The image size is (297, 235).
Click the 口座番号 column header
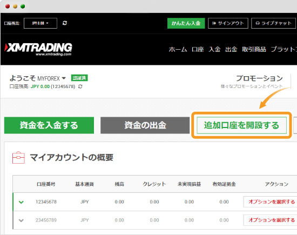coord(46,184)
